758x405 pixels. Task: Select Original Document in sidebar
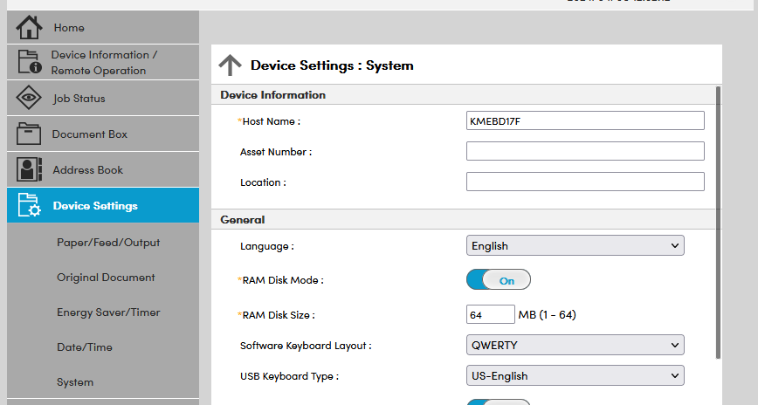pyautogui.click(x=106, y=278)
